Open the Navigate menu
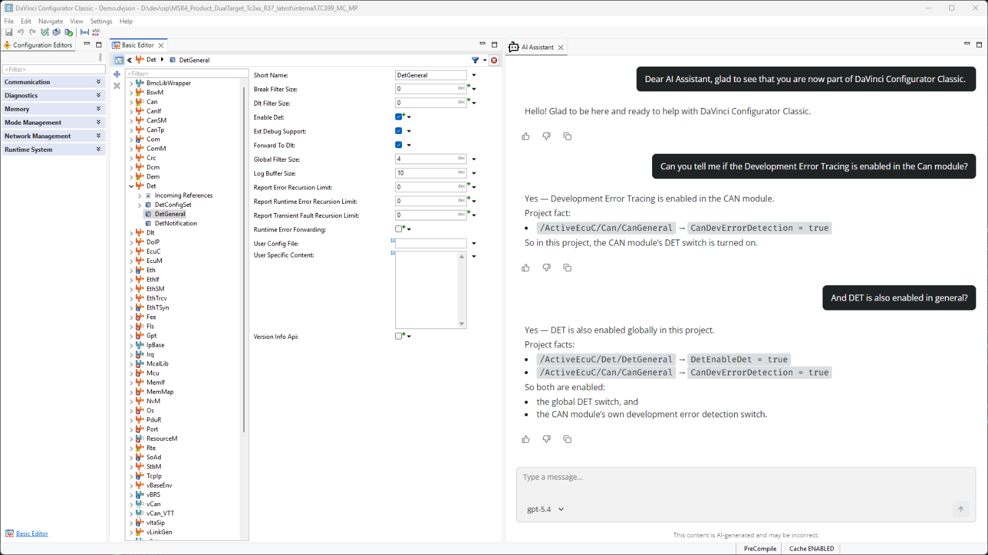The image size is (988, 555). [x=51, y=21]
